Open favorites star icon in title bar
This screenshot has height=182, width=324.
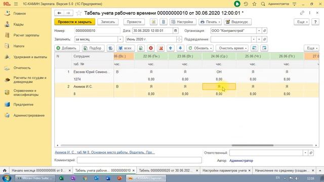[254, 4]
